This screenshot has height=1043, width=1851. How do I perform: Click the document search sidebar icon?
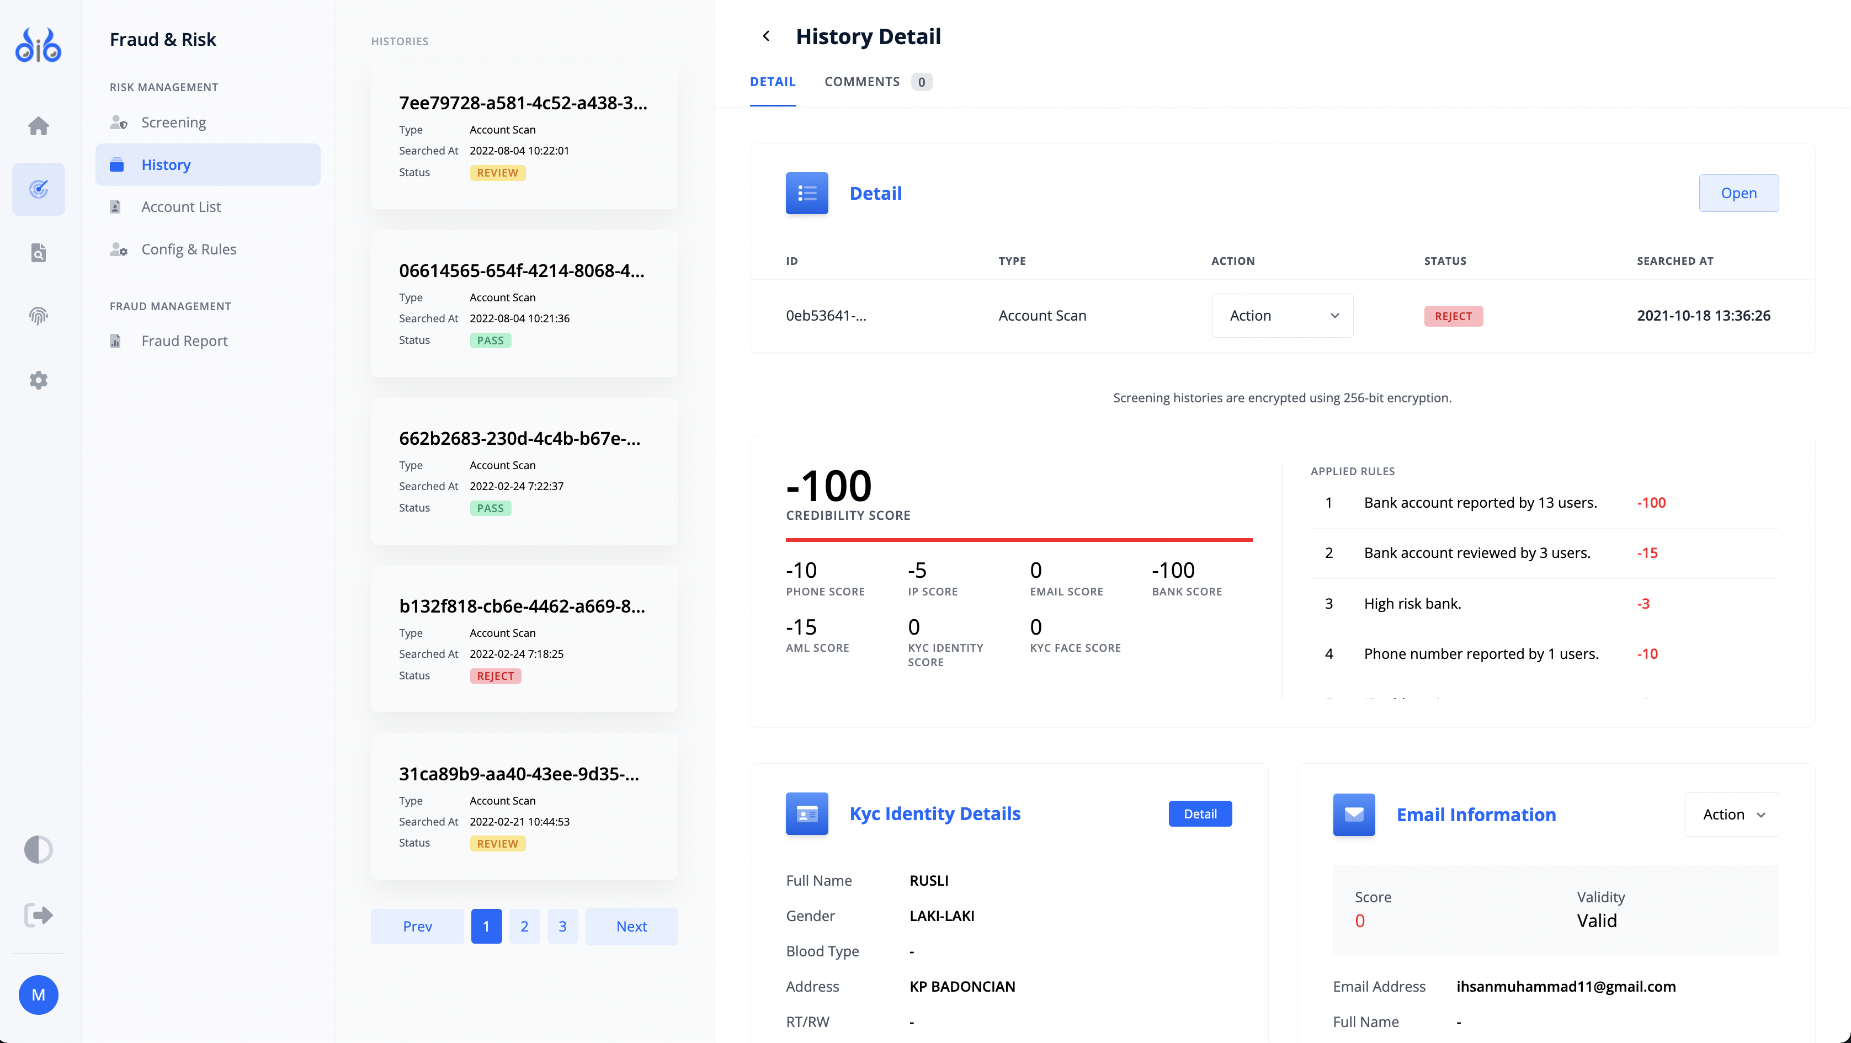coord(38,252)
